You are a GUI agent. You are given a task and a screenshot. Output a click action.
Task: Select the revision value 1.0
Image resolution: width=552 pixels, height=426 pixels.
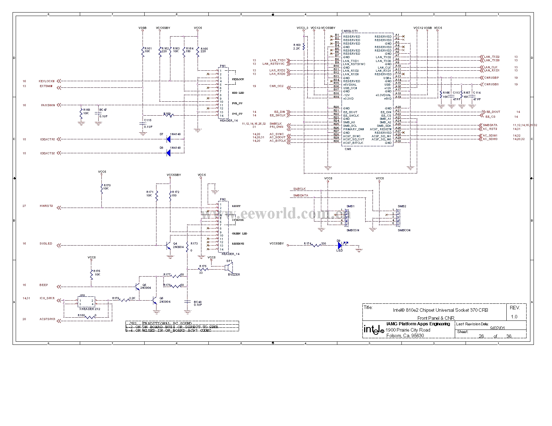coord(514,317)
